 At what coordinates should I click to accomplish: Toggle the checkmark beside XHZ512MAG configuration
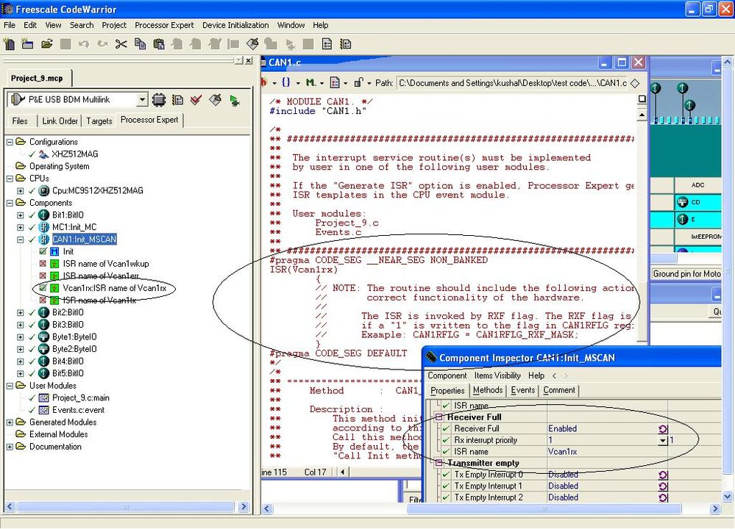pyautogui.click(x=32, y=154)
